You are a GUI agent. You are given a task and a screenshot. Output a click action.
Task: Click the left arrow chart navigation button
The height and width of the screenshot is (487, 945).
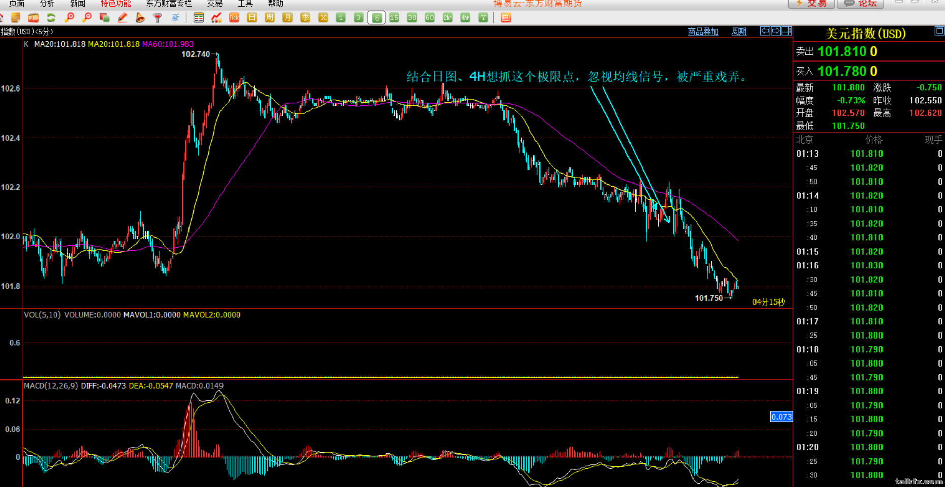765,31
